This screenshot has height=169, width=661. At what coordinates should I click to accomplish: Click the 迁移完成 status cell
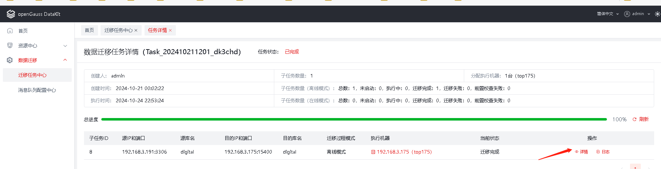490,152
